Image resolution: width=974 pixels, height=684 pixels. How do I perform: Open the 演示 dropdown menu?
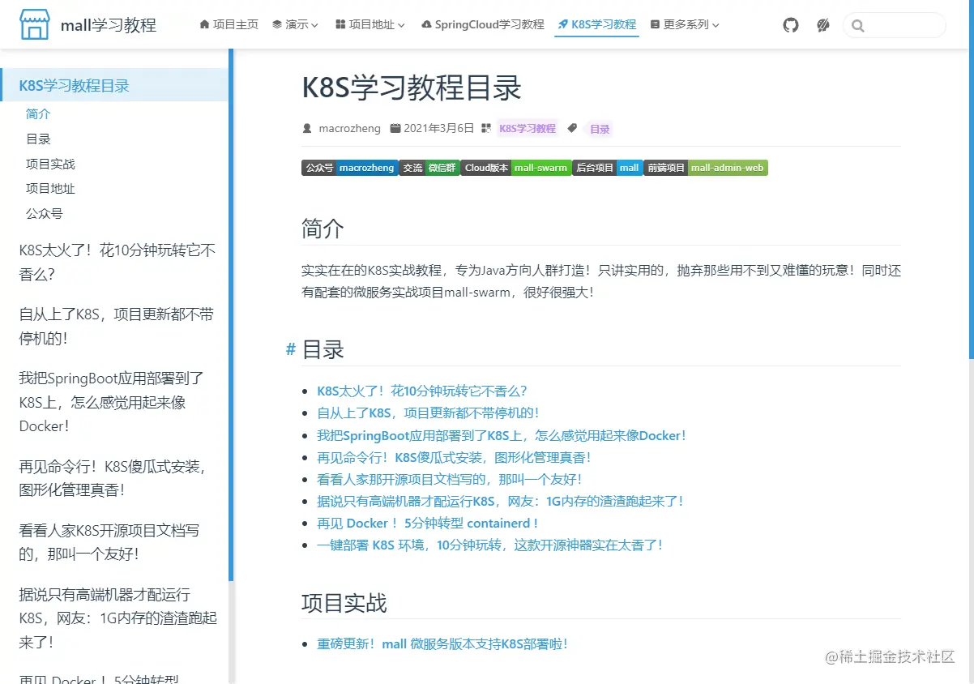point(295,24)
